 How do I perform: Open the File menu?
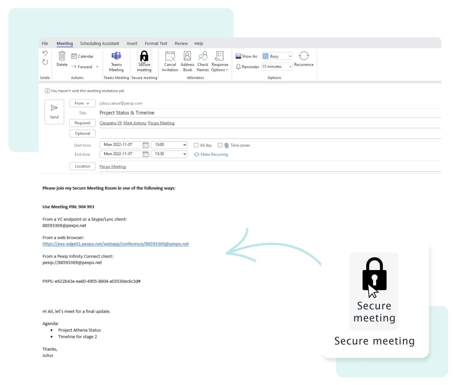coord(45,43)
